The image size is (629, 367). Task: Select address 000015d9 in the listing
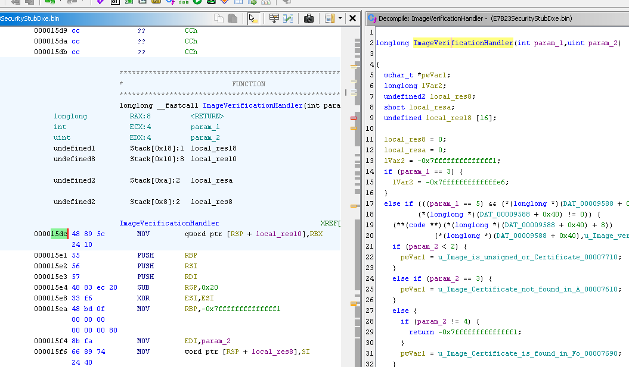point(51,30)
